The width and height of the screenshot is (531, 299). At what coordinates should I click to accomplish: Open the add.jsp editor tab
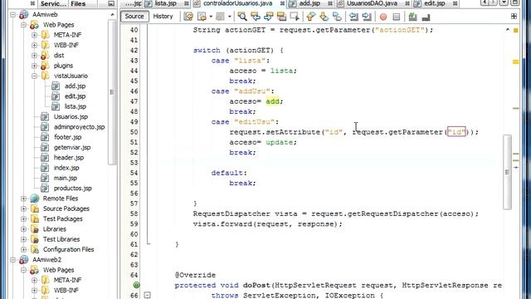click(309, 3)
